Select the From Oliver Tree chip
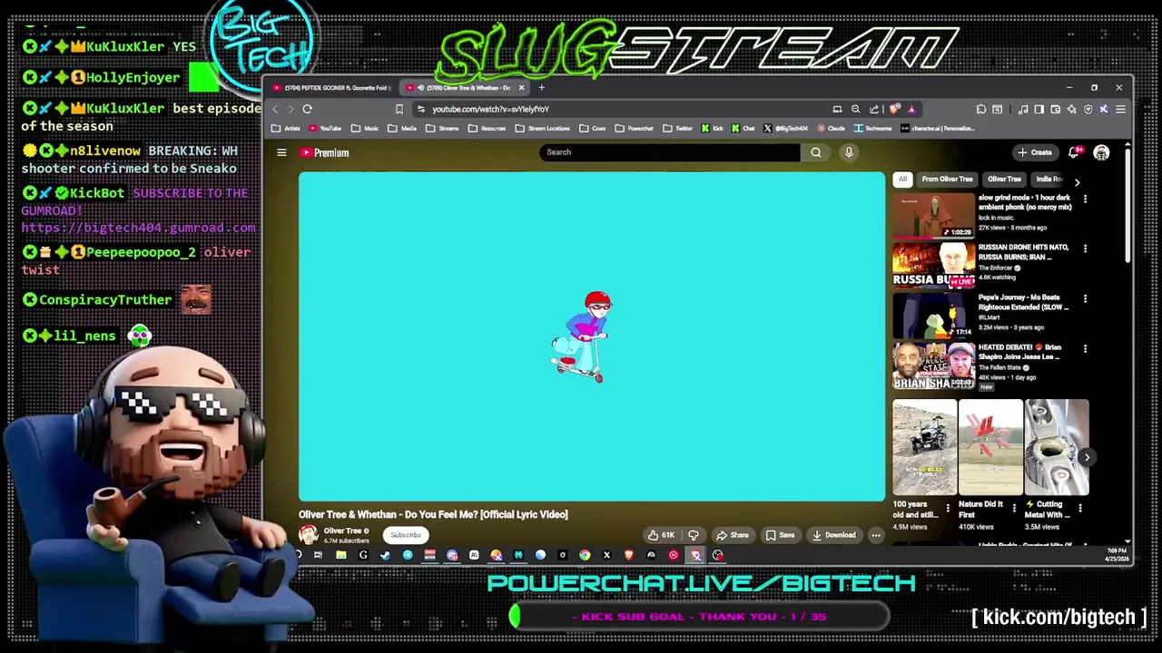The image size is (1162, 653). 947,180
